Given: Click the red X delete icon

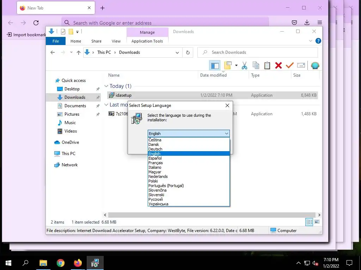Looking at the screenshot, I should click(279, 66).
